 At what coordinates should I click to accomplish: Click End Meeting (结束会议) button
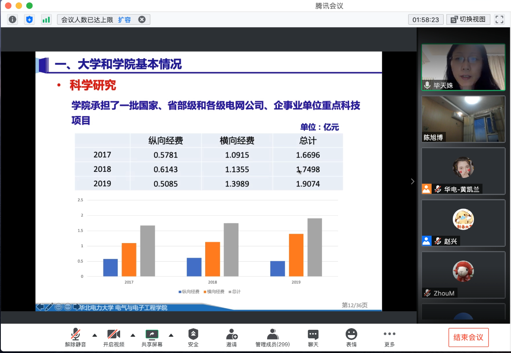point(468,337)
